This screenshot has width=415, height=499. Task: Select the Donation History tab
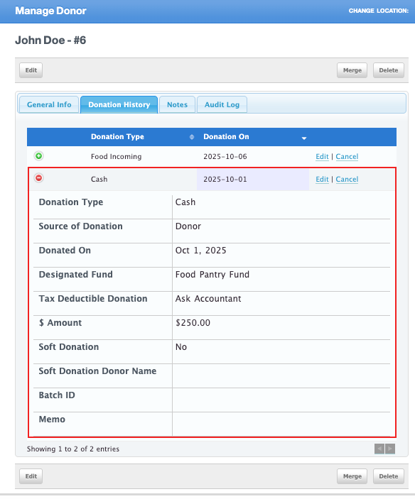[x=119, y=105]
